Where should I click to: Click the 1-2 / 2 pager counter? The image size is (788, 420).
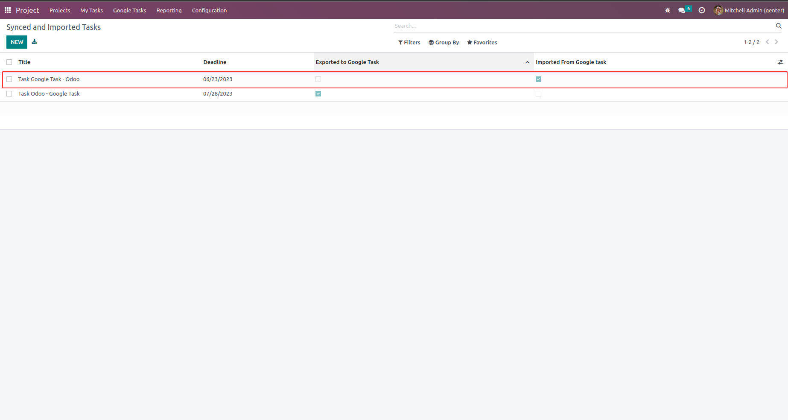(x=752, y=42)
